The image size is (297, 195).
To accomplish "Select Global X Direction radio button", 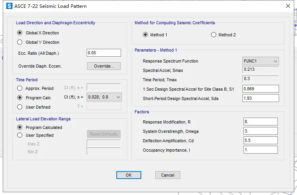I will tap(20, 33).
